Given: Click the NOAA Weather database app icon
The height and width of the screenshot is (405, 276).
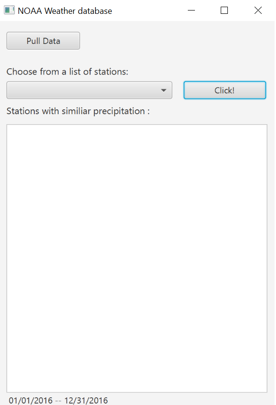Looking at the screenshot, I should (x=9, y=10).
